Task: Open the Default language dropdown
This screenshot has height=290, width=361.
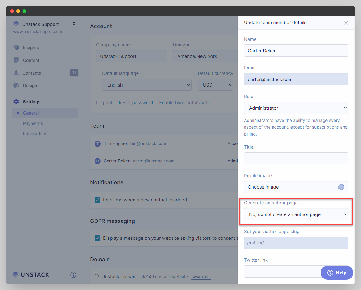Action: [147, 85]
